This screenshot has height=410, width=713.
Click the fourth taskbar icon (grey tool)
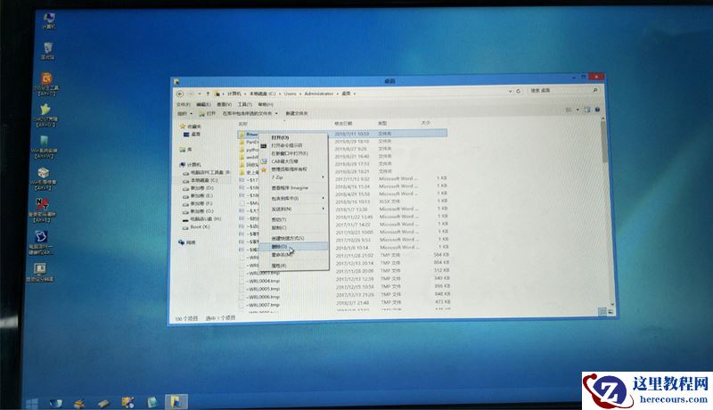coord(103,403)
